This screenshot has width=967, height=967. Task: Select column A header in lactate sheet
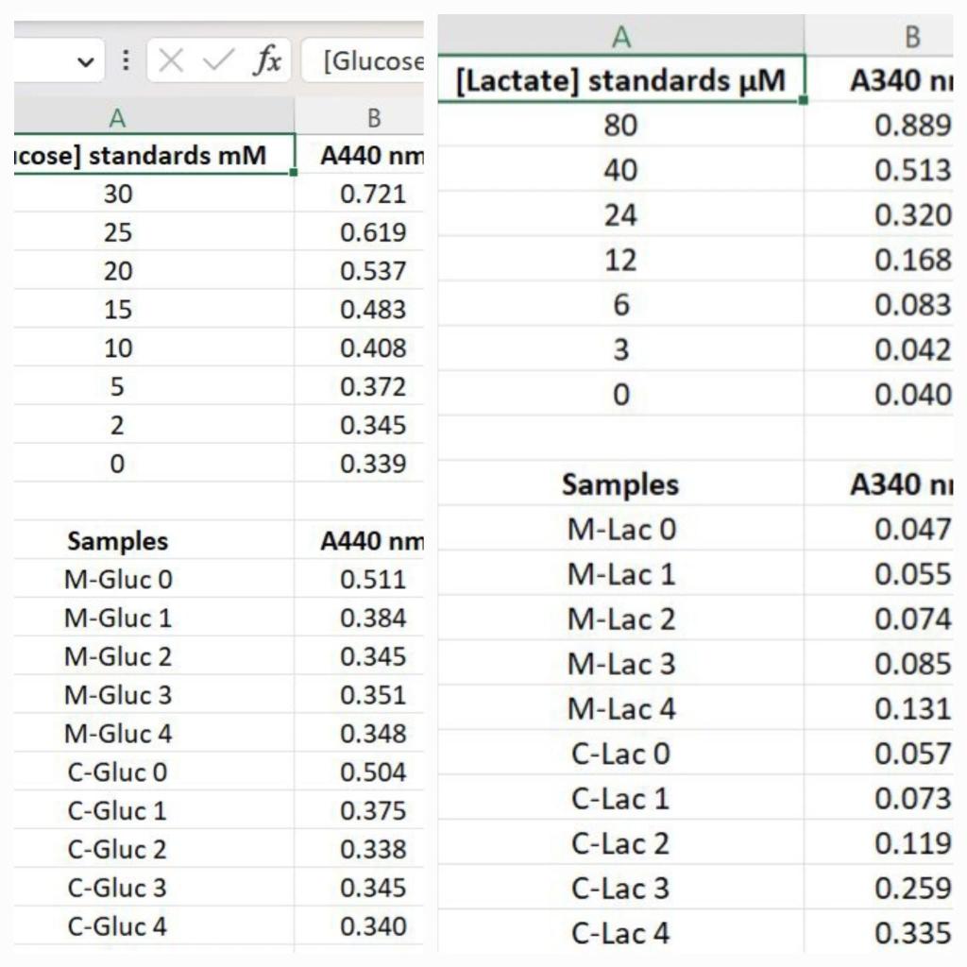tap(621, 37)
